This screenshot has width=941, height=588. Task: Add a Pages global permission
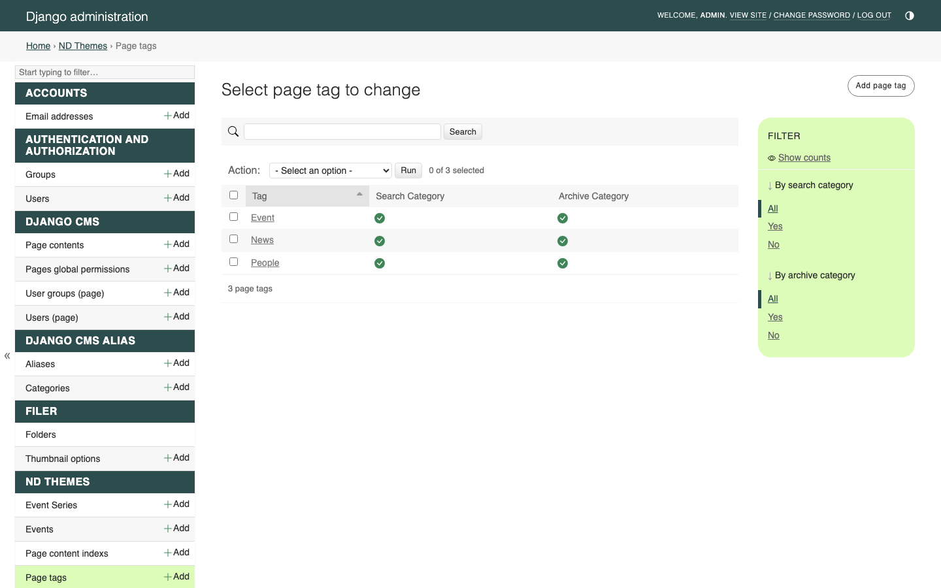point(176,269)
